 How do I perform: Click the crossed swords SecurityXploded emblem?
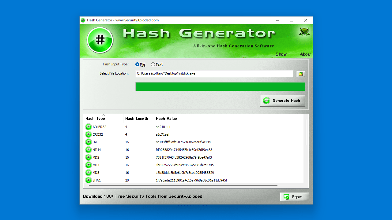(304, 32)
